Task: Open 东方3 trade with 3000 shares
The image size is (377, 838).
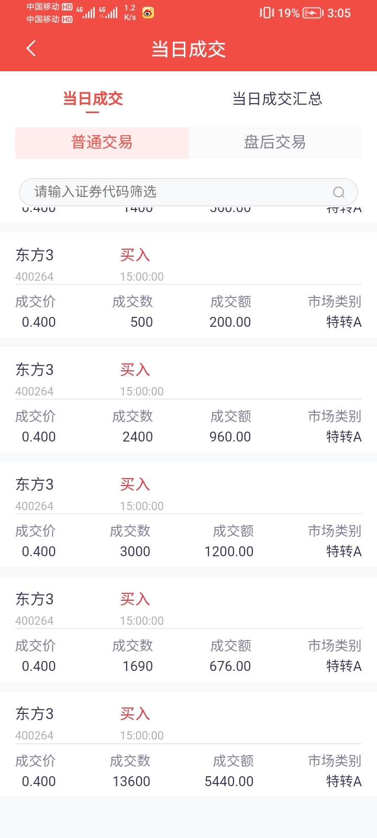Action: [x=188, y=515]
